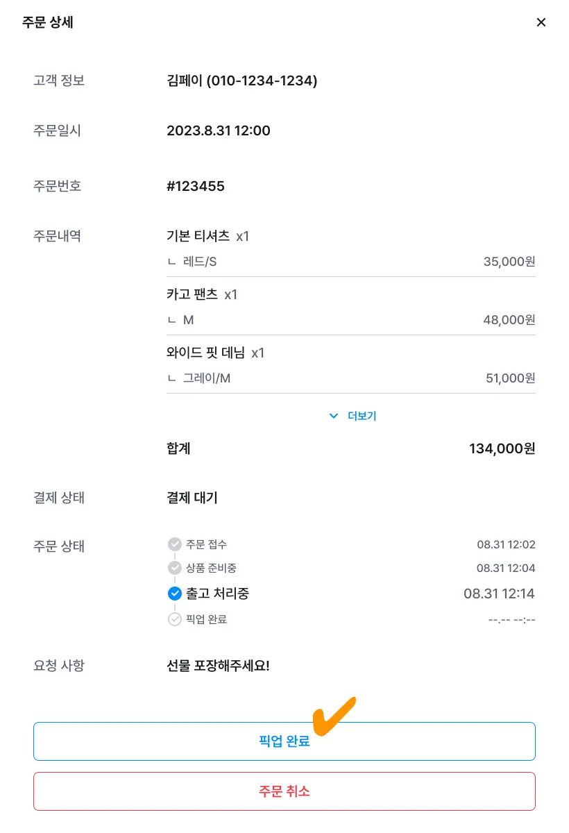
Task: Click the order date 2023.8.31 12:00
Action: [219, 131]
